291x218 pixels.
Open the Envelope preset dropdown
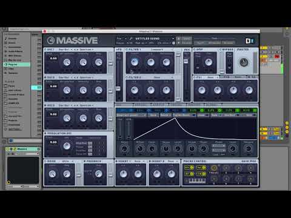click(x=131, y=115)
